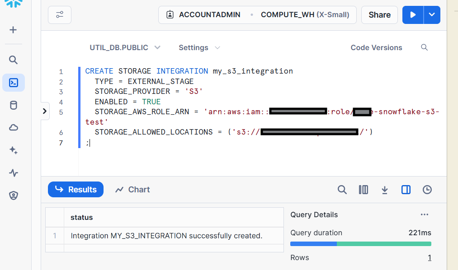Expand the collapsed side panel arrow
The height and width of the screenshot is (270, 458).
(45, 111)
